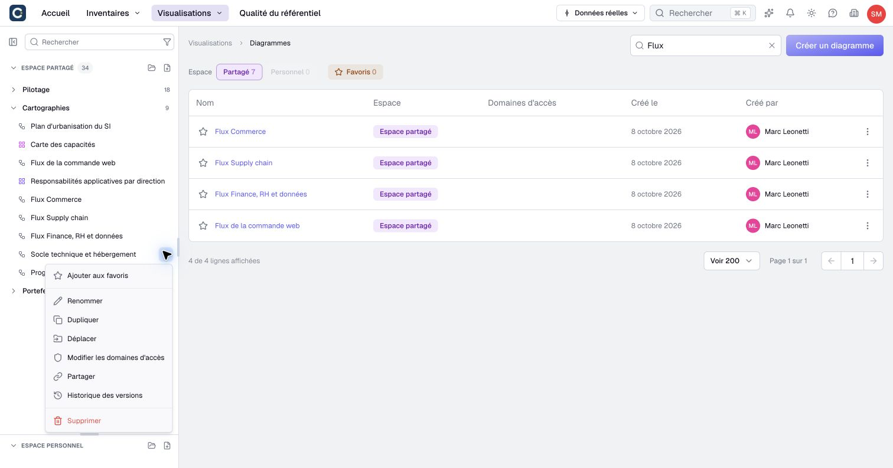
Task: Select Supprimer in the context menu
Action: pyautogui.click(x=109, y=421)
